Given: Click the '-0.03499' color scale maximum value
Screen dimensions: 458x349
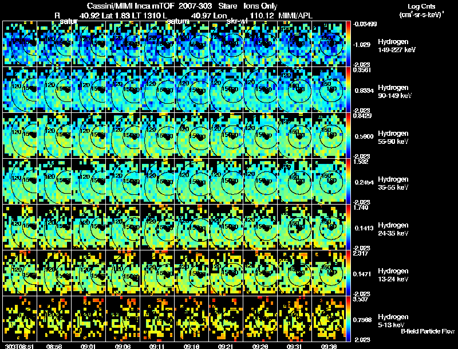Looking at the screenshot, I should 365,24.
